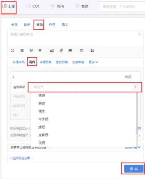
Task: Choose the 请假 leave form type
Action: click(x=32, y=62)
